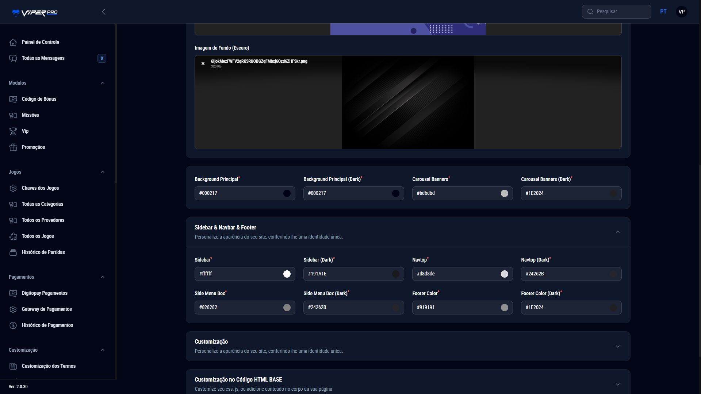The image size is (701, 394).
Task: Click the Promoções gift icon
Action: (13, 147)
